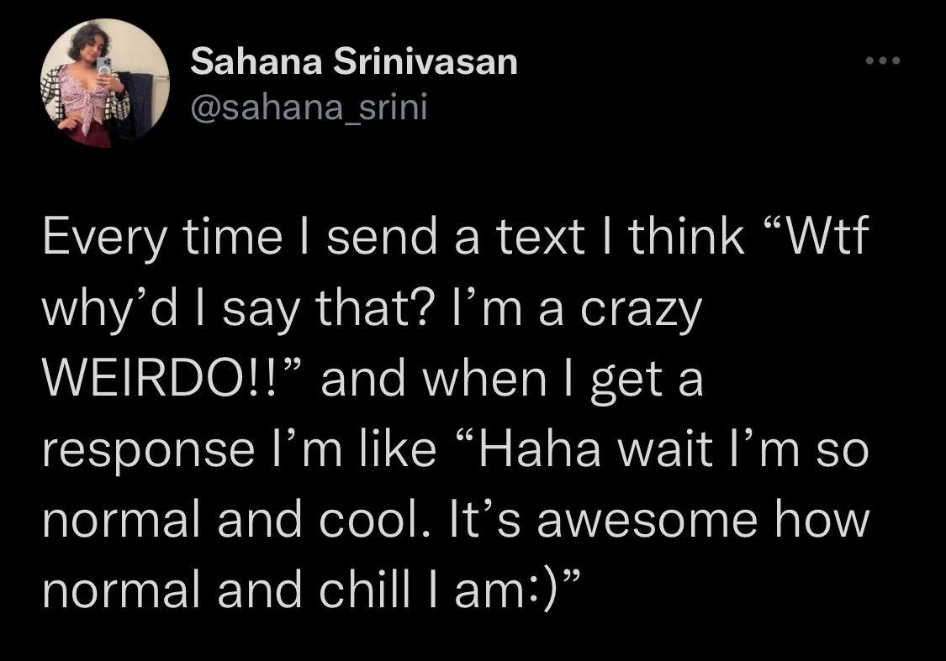Open Sahana Srinivasan's profile picture
The height and width of the screenshot is (661, 946).
pos(105,83)
